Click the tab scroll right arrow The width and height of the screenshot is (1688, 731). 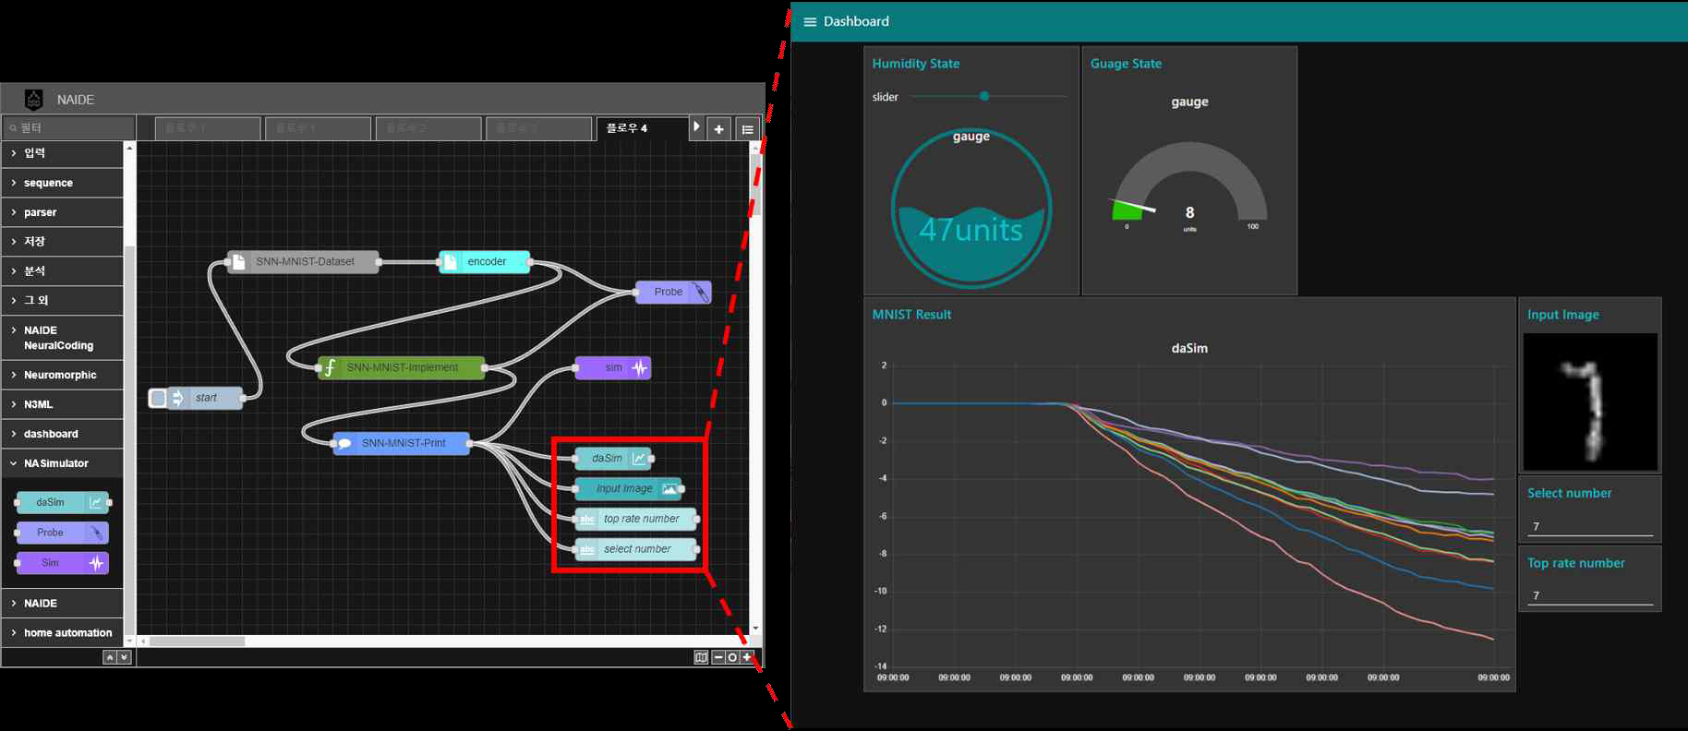(x=696, y=127)
